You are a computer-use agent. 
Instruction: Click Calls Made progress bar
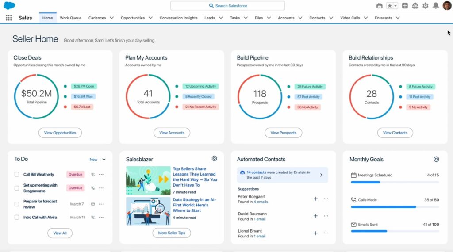(x=395, y=207)
